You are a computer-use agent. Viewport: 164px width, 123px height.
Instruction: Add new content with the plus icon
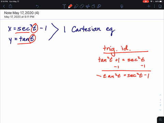149,6
